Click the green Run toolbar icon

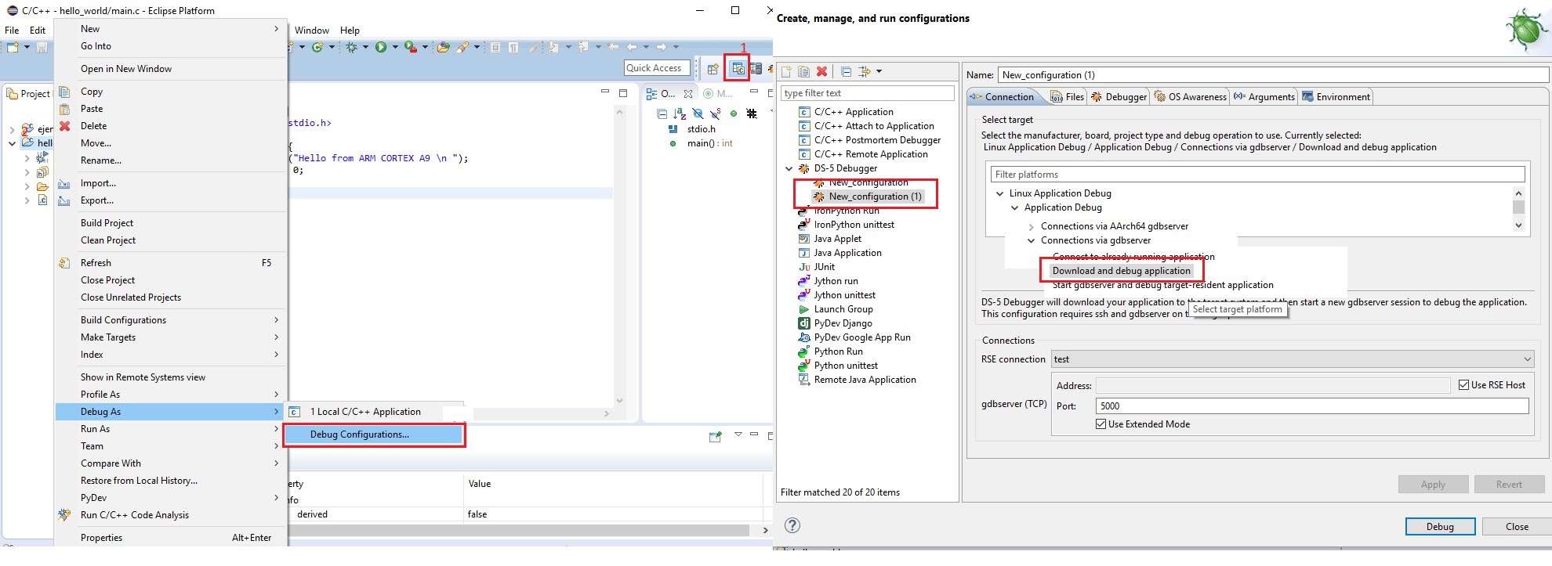pos(381,47)
